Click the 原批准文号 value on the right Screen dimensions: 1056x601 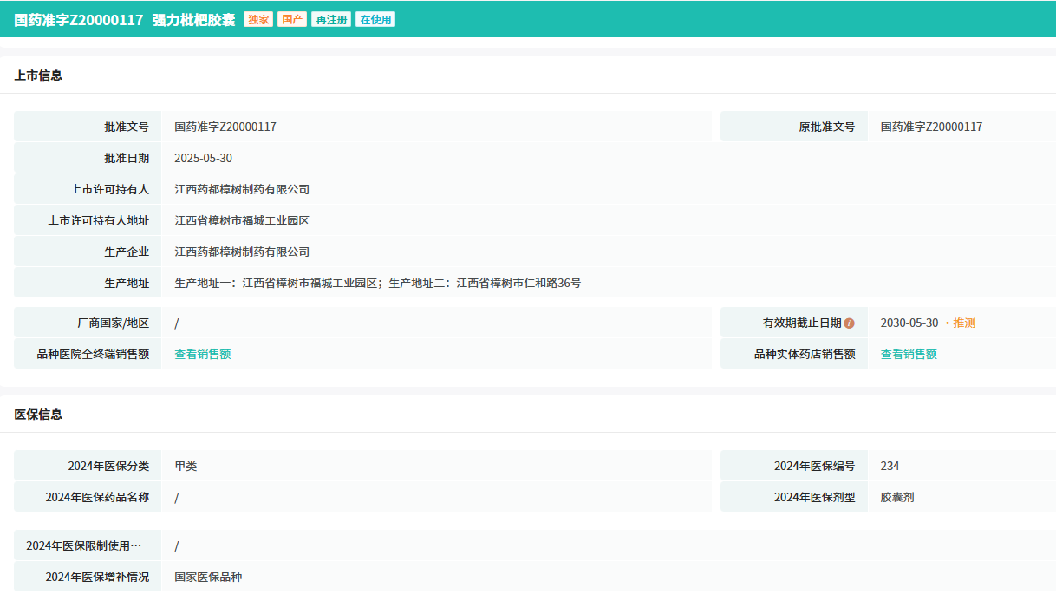pyautogui.click(x=931, y=127)
